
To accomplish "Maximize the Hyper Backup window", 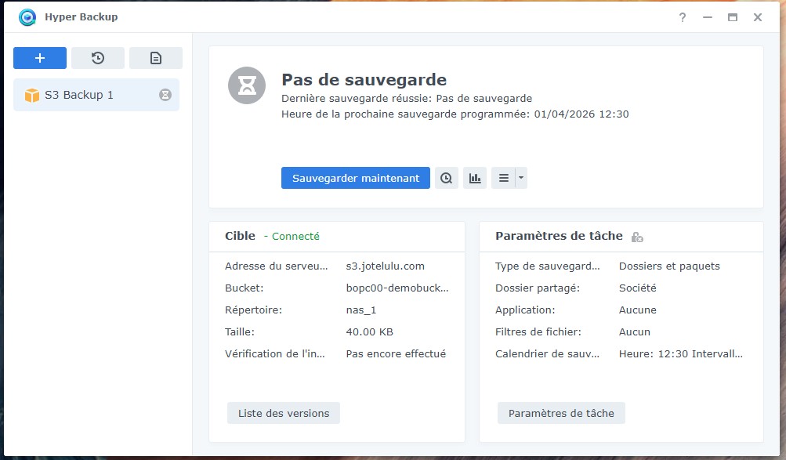I will click(x=733, y=17).
